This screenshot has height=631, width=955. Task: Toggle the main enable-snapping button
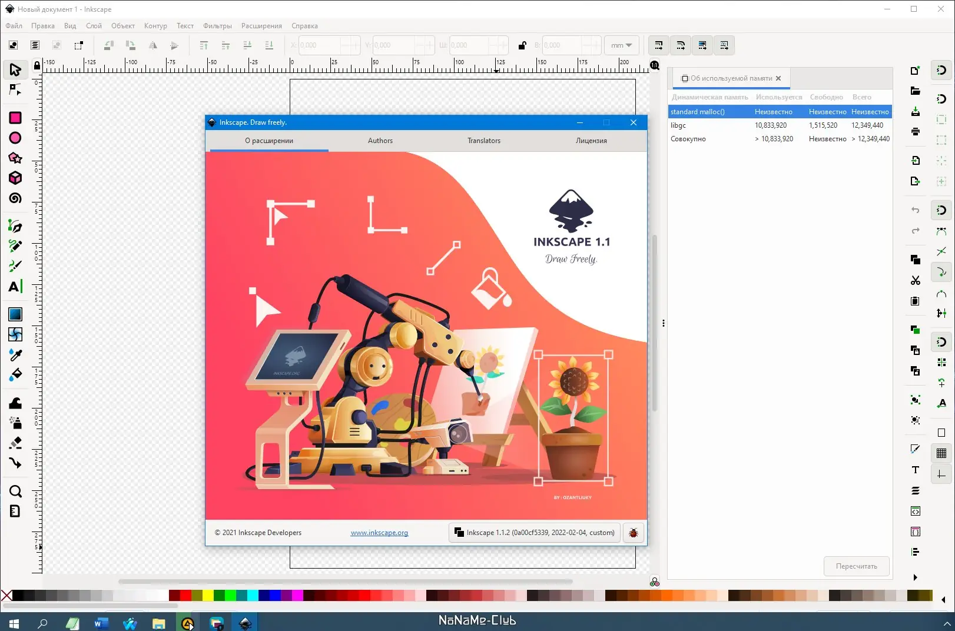click(941, 70)
